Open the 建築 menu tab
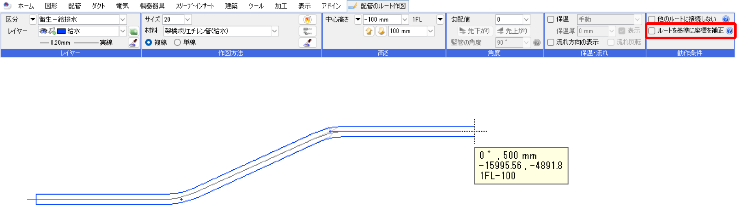 (x=231, y=6)
